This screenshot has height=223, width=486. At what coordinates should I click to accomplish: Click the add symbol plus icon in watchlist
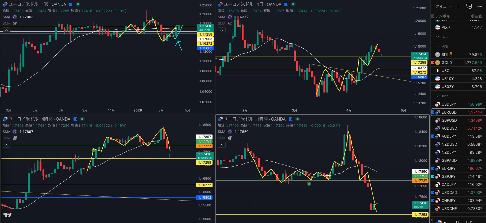pos(459,6)
